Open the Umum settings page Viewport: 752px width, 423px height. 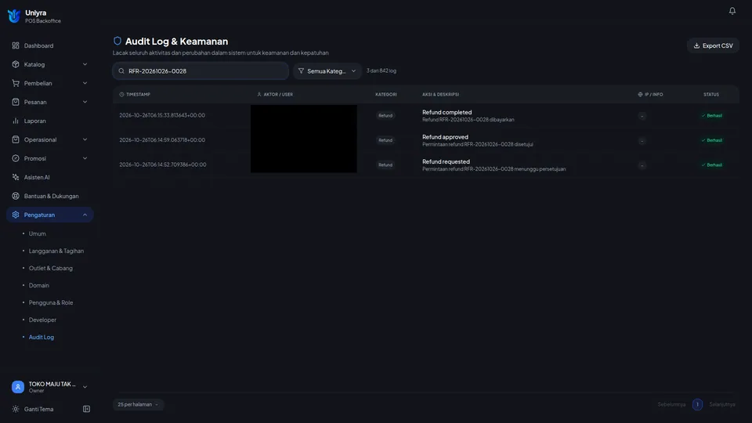[x=38, y=233]
